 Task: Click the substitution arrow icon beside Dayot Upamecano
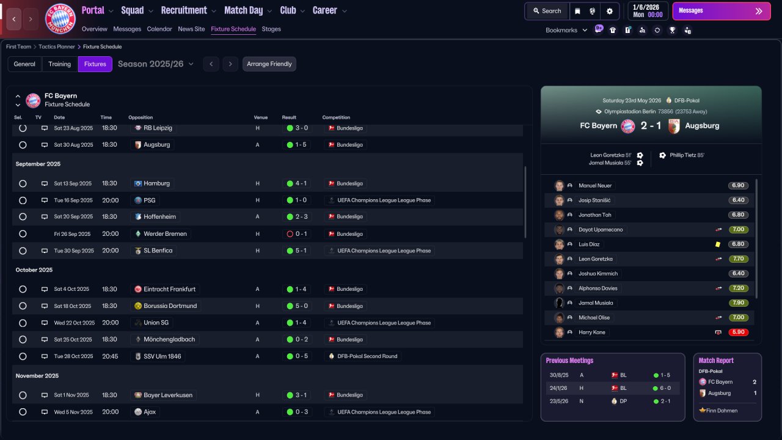[718, 230]
